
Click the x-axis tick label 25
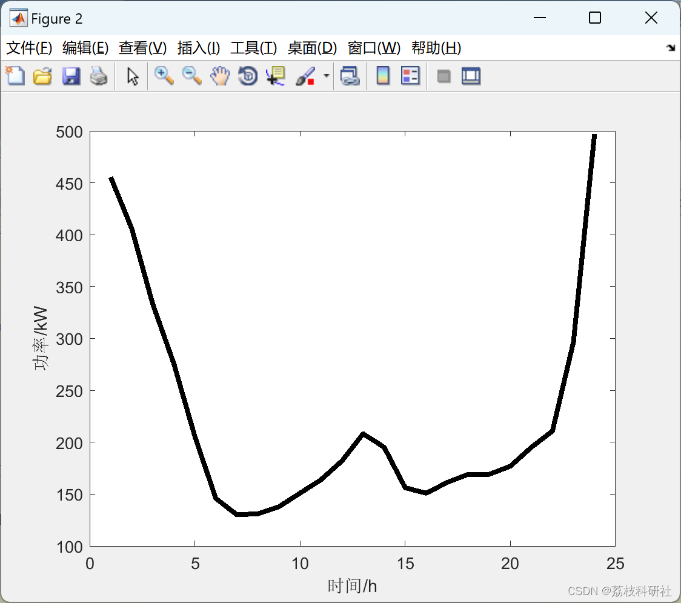[x=615, y=564]
